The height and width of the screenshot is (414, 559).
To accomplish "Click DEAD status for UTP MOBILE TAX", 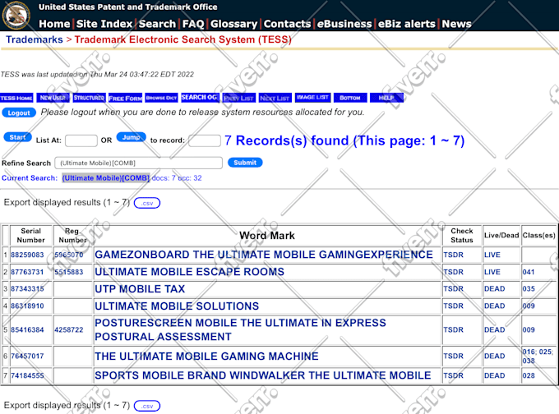I will pos(495,288).
